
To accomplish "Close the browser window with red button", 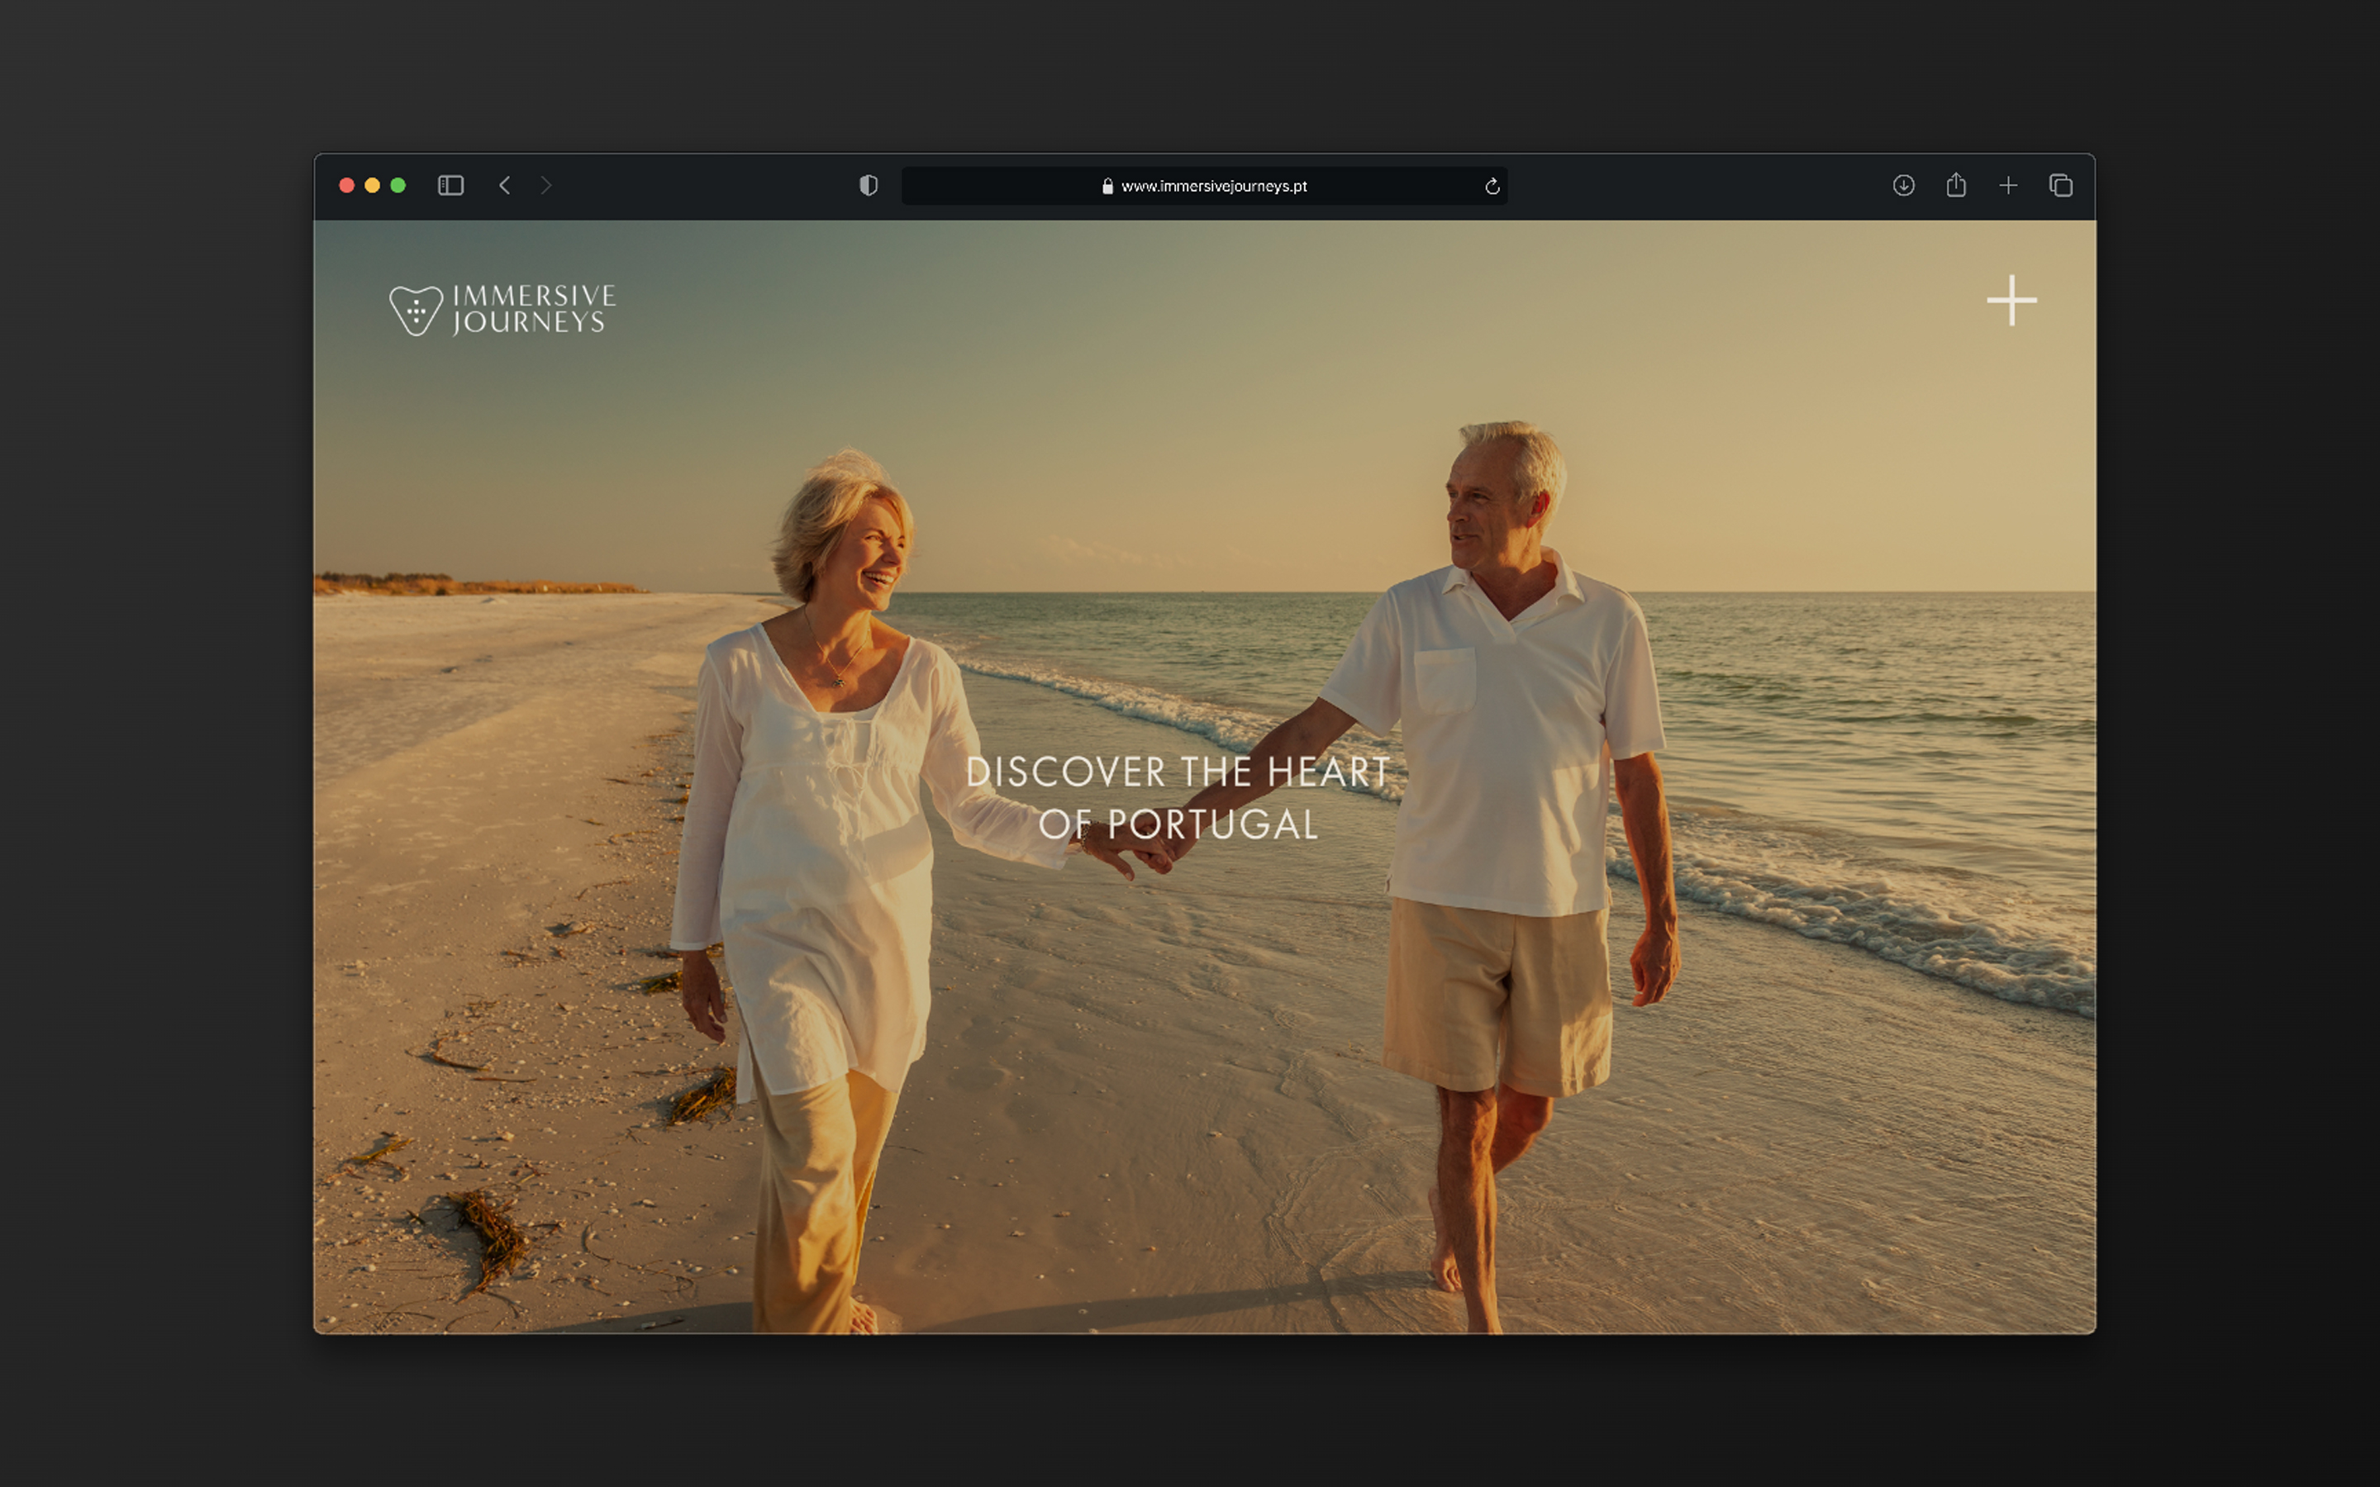I will [x=346, y=186].
